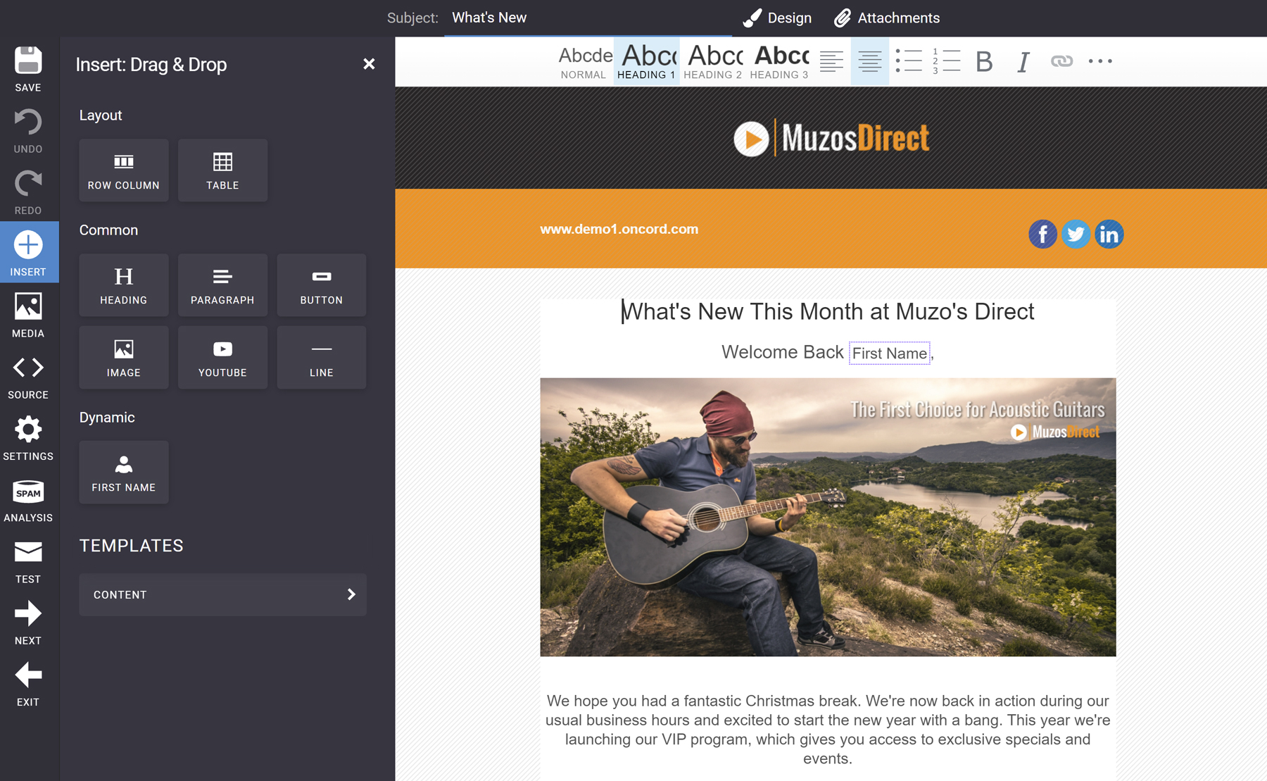Viewport: 1267px width, 781px height.
Task: Insert a Table layout element
Action: [222, 170]
